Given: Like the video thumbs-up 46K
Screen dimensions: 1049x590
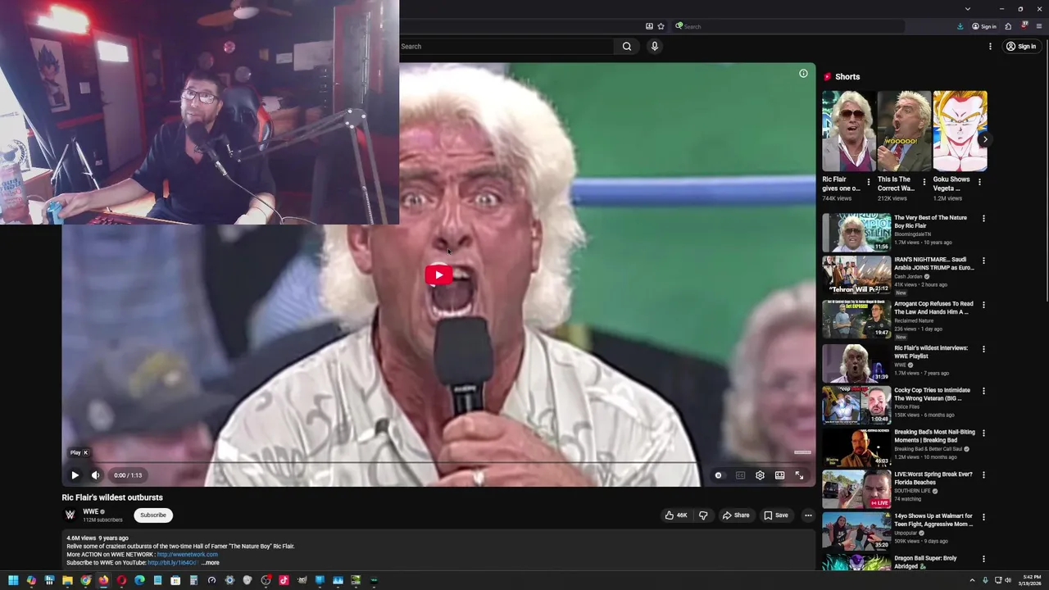Looking at the screenshot, I should (x=676, y=515).
